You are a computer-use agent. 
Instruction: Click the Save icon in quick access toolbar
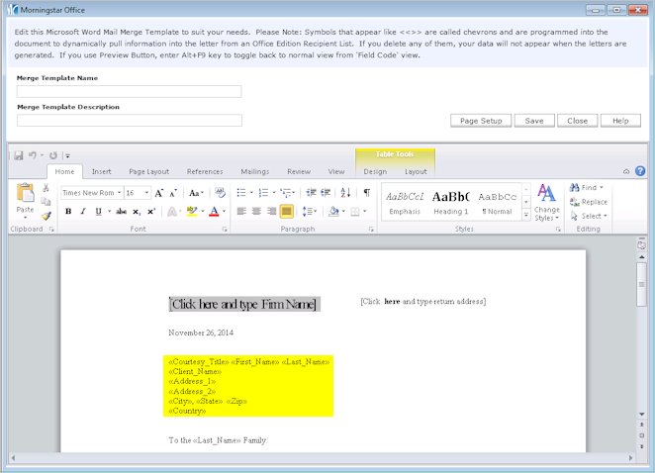[x=19, y=155]
